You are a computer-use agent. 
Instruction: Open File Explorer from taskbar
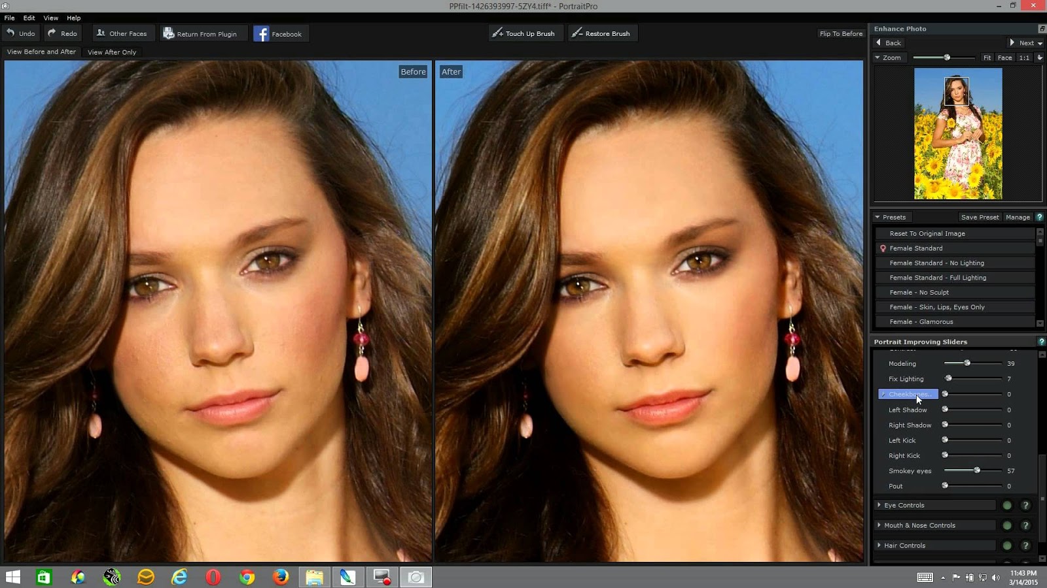pyautogui.click(x=314, y=577)
